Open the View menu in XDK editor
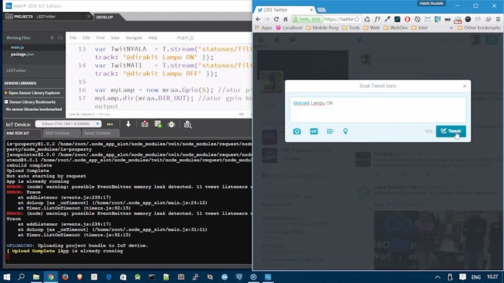The width and height of the screenshot is (504, 283). [114, 38]
